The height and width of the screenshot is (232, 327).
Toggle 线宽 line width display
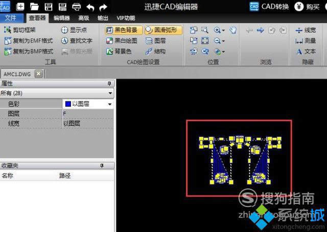point(306,30)
